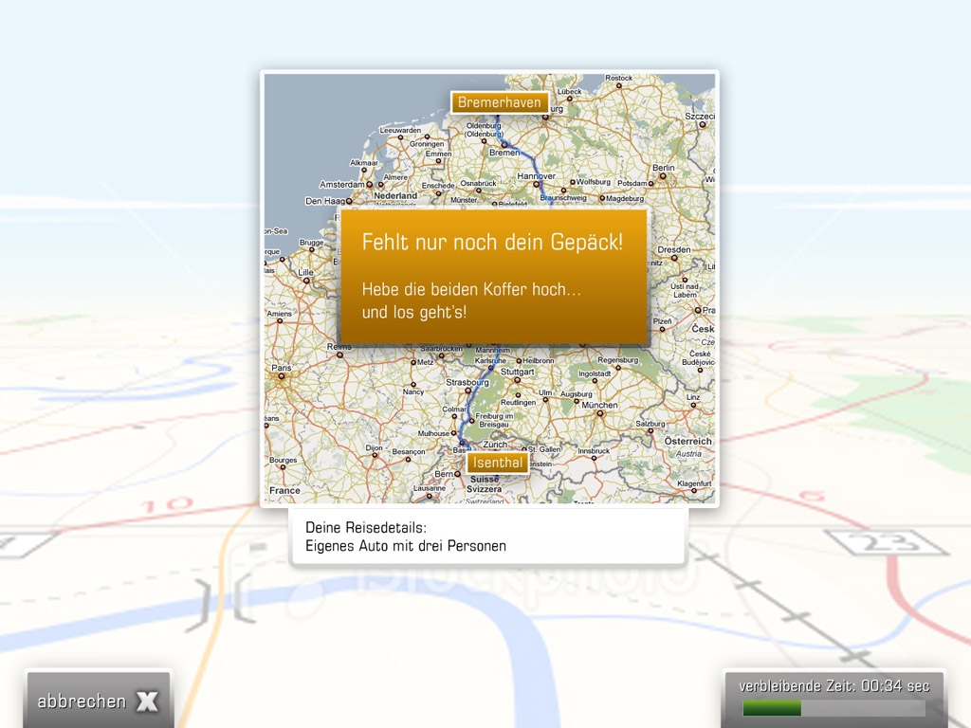Click the 'Fehlt nur noch dein Gepäck!' heading
Viewport: 971px width, 728px height.
(x=492, y=242)
